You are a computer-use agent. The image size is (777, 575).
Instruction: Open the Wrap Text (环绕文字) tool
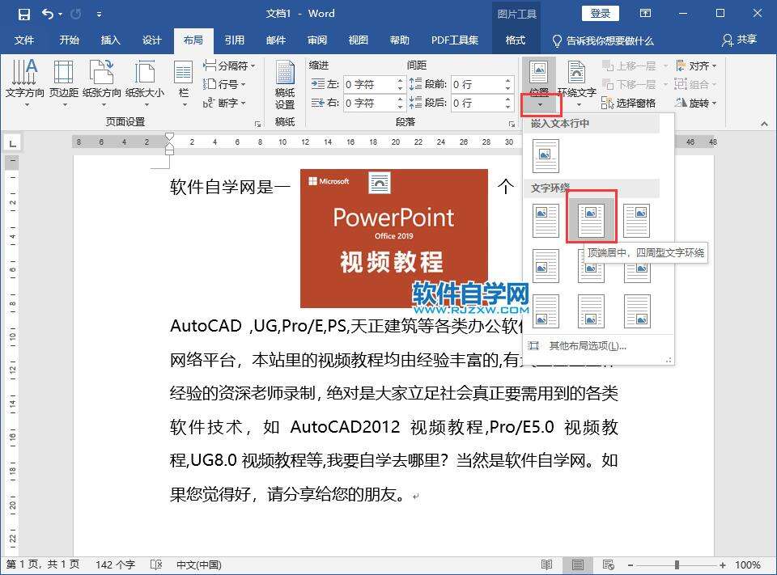point(576,82)
